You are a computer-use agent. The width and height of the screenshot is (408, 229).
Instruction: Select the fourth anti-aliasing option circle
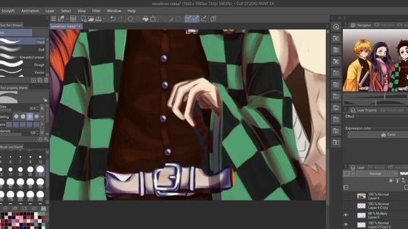coord(36,116)
